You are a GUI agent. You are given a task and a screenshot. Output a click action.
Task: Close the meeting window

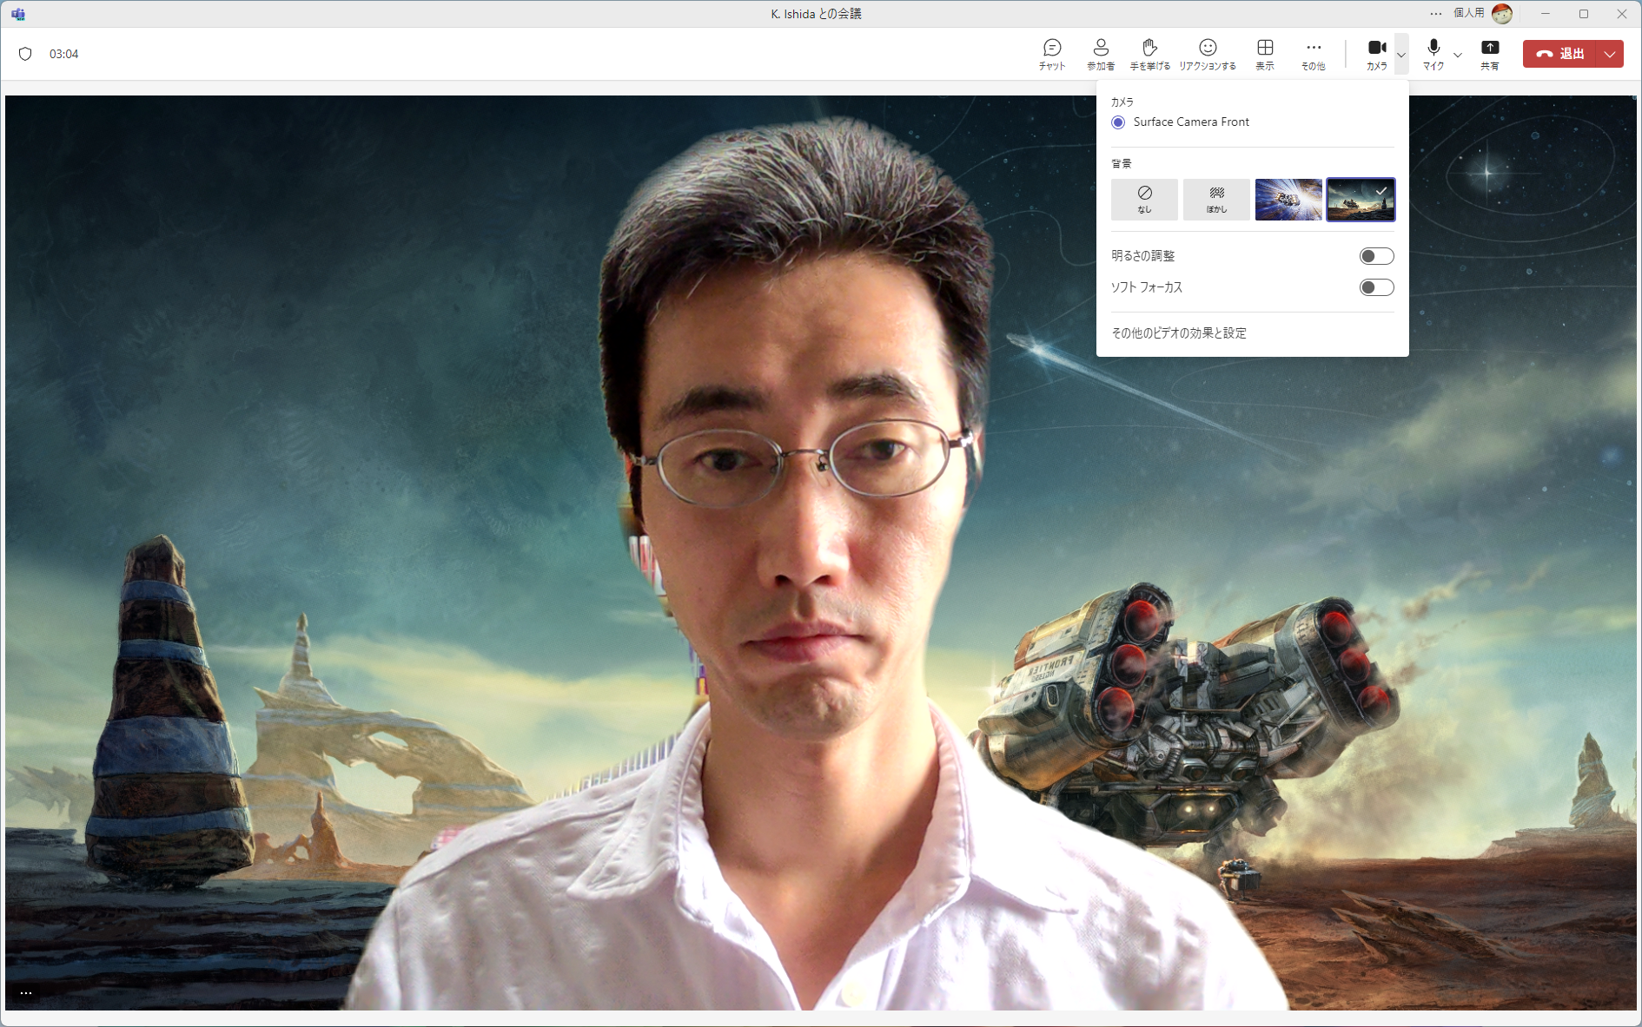pos(1622,14)
